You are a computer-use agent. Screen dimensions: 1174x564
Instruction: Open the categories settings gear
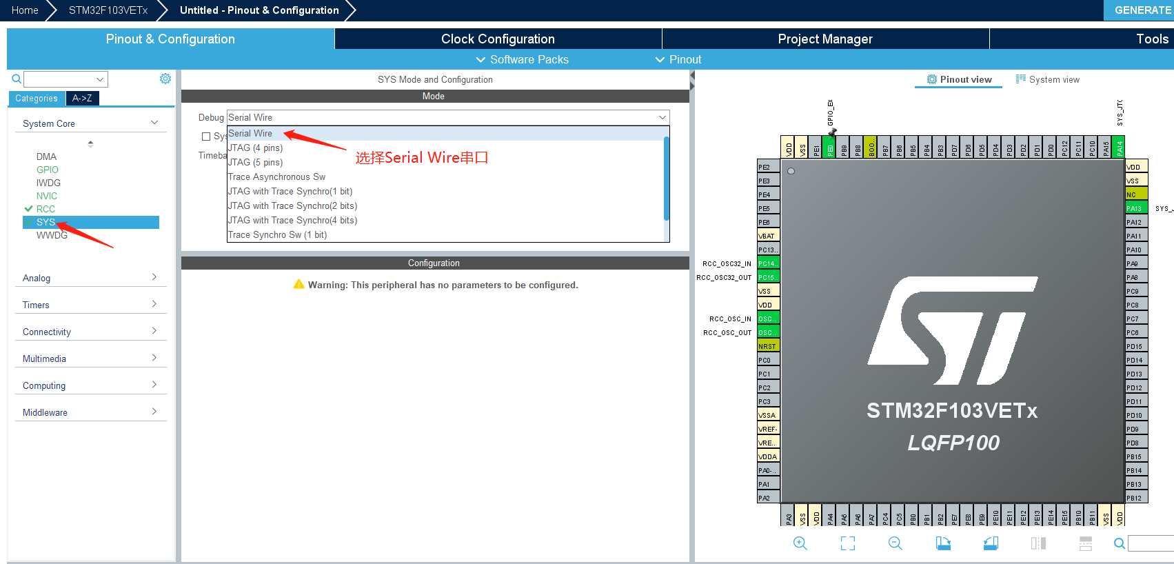click(x=165, y=79)
